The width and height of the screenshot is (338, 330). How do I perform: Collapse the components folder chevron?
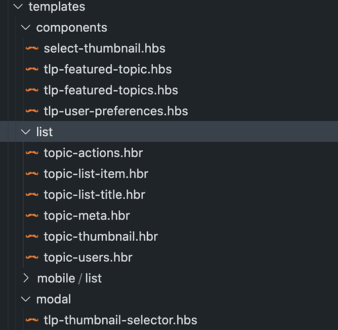click(x=26, y=28)
